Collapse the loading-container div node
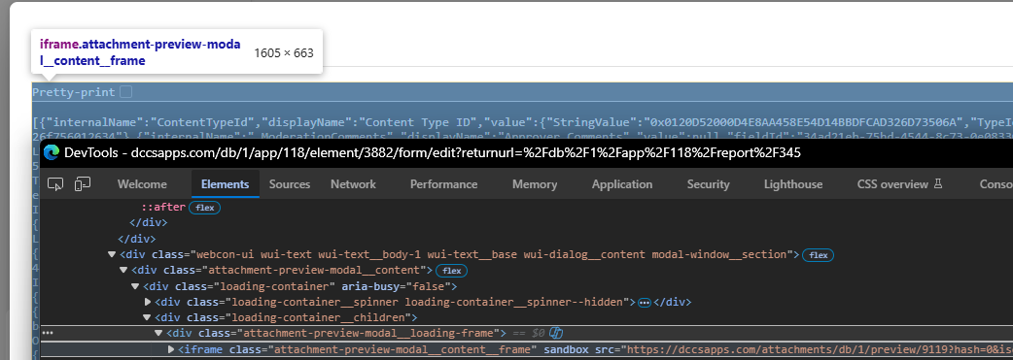1013x360 pixels. (136, 286)
